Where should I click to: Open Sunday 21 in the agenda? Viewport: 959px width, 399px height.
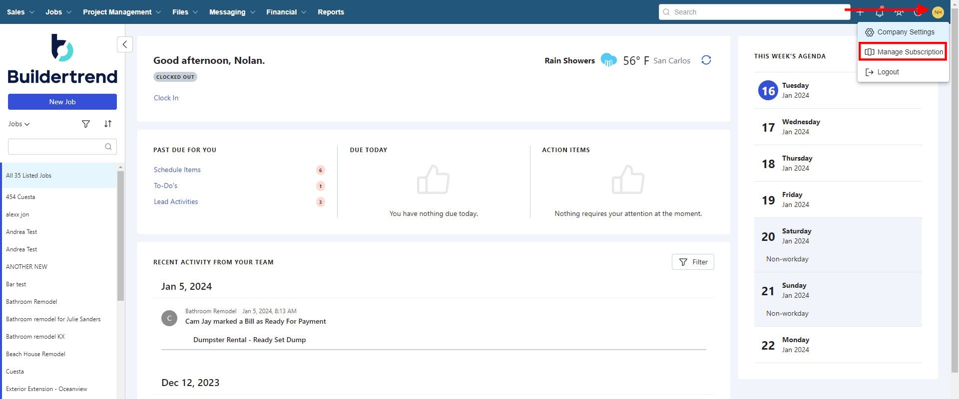point(838,299)
